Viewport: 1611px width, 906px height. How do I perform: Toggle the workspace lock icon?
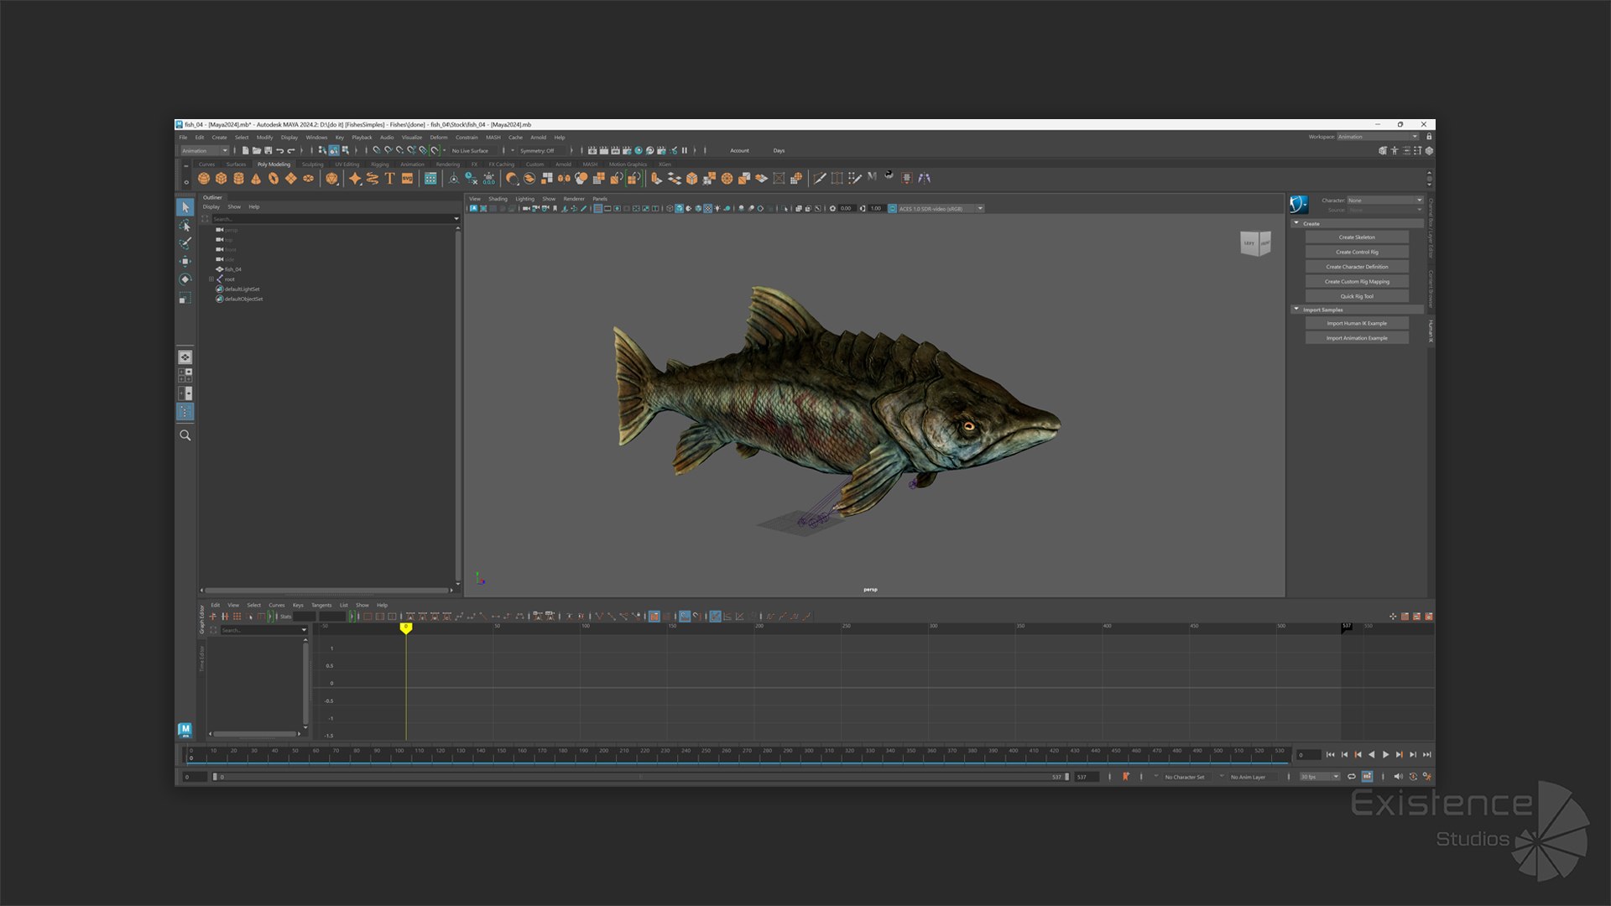[1429, 137]
